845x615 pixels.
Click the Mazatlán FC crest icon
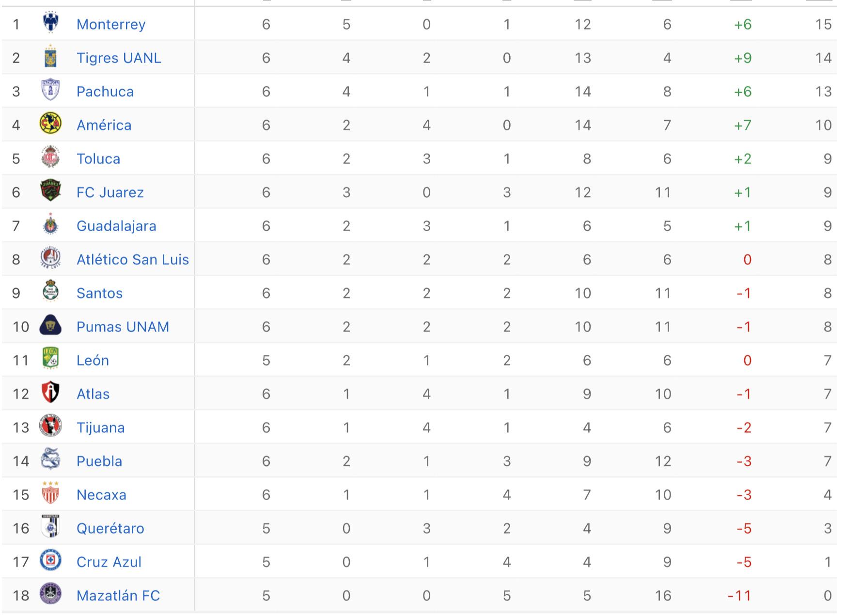50,594
